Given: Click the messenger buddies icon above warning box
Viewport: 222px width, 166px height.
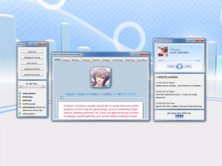Looking at the screenshot, I should pos(62,97).
